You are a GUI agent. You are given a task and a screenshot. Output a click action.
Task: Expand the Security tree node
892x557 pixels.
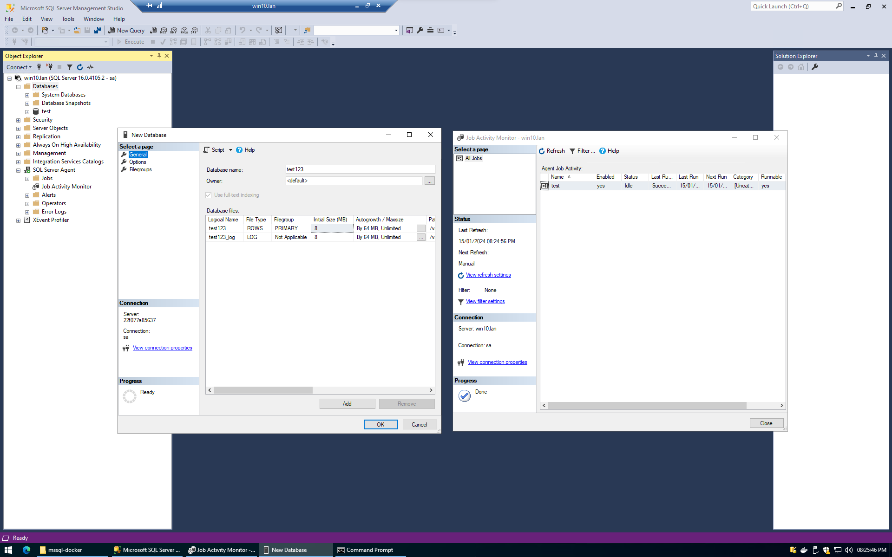tap(19, 120)
